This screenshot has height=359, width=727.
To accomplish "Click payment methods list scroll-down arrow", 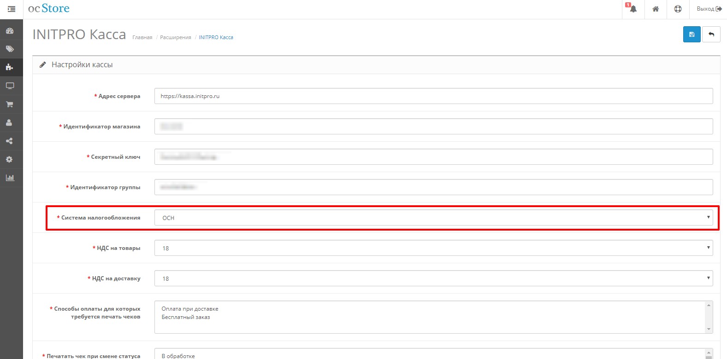I will [709, 329].
